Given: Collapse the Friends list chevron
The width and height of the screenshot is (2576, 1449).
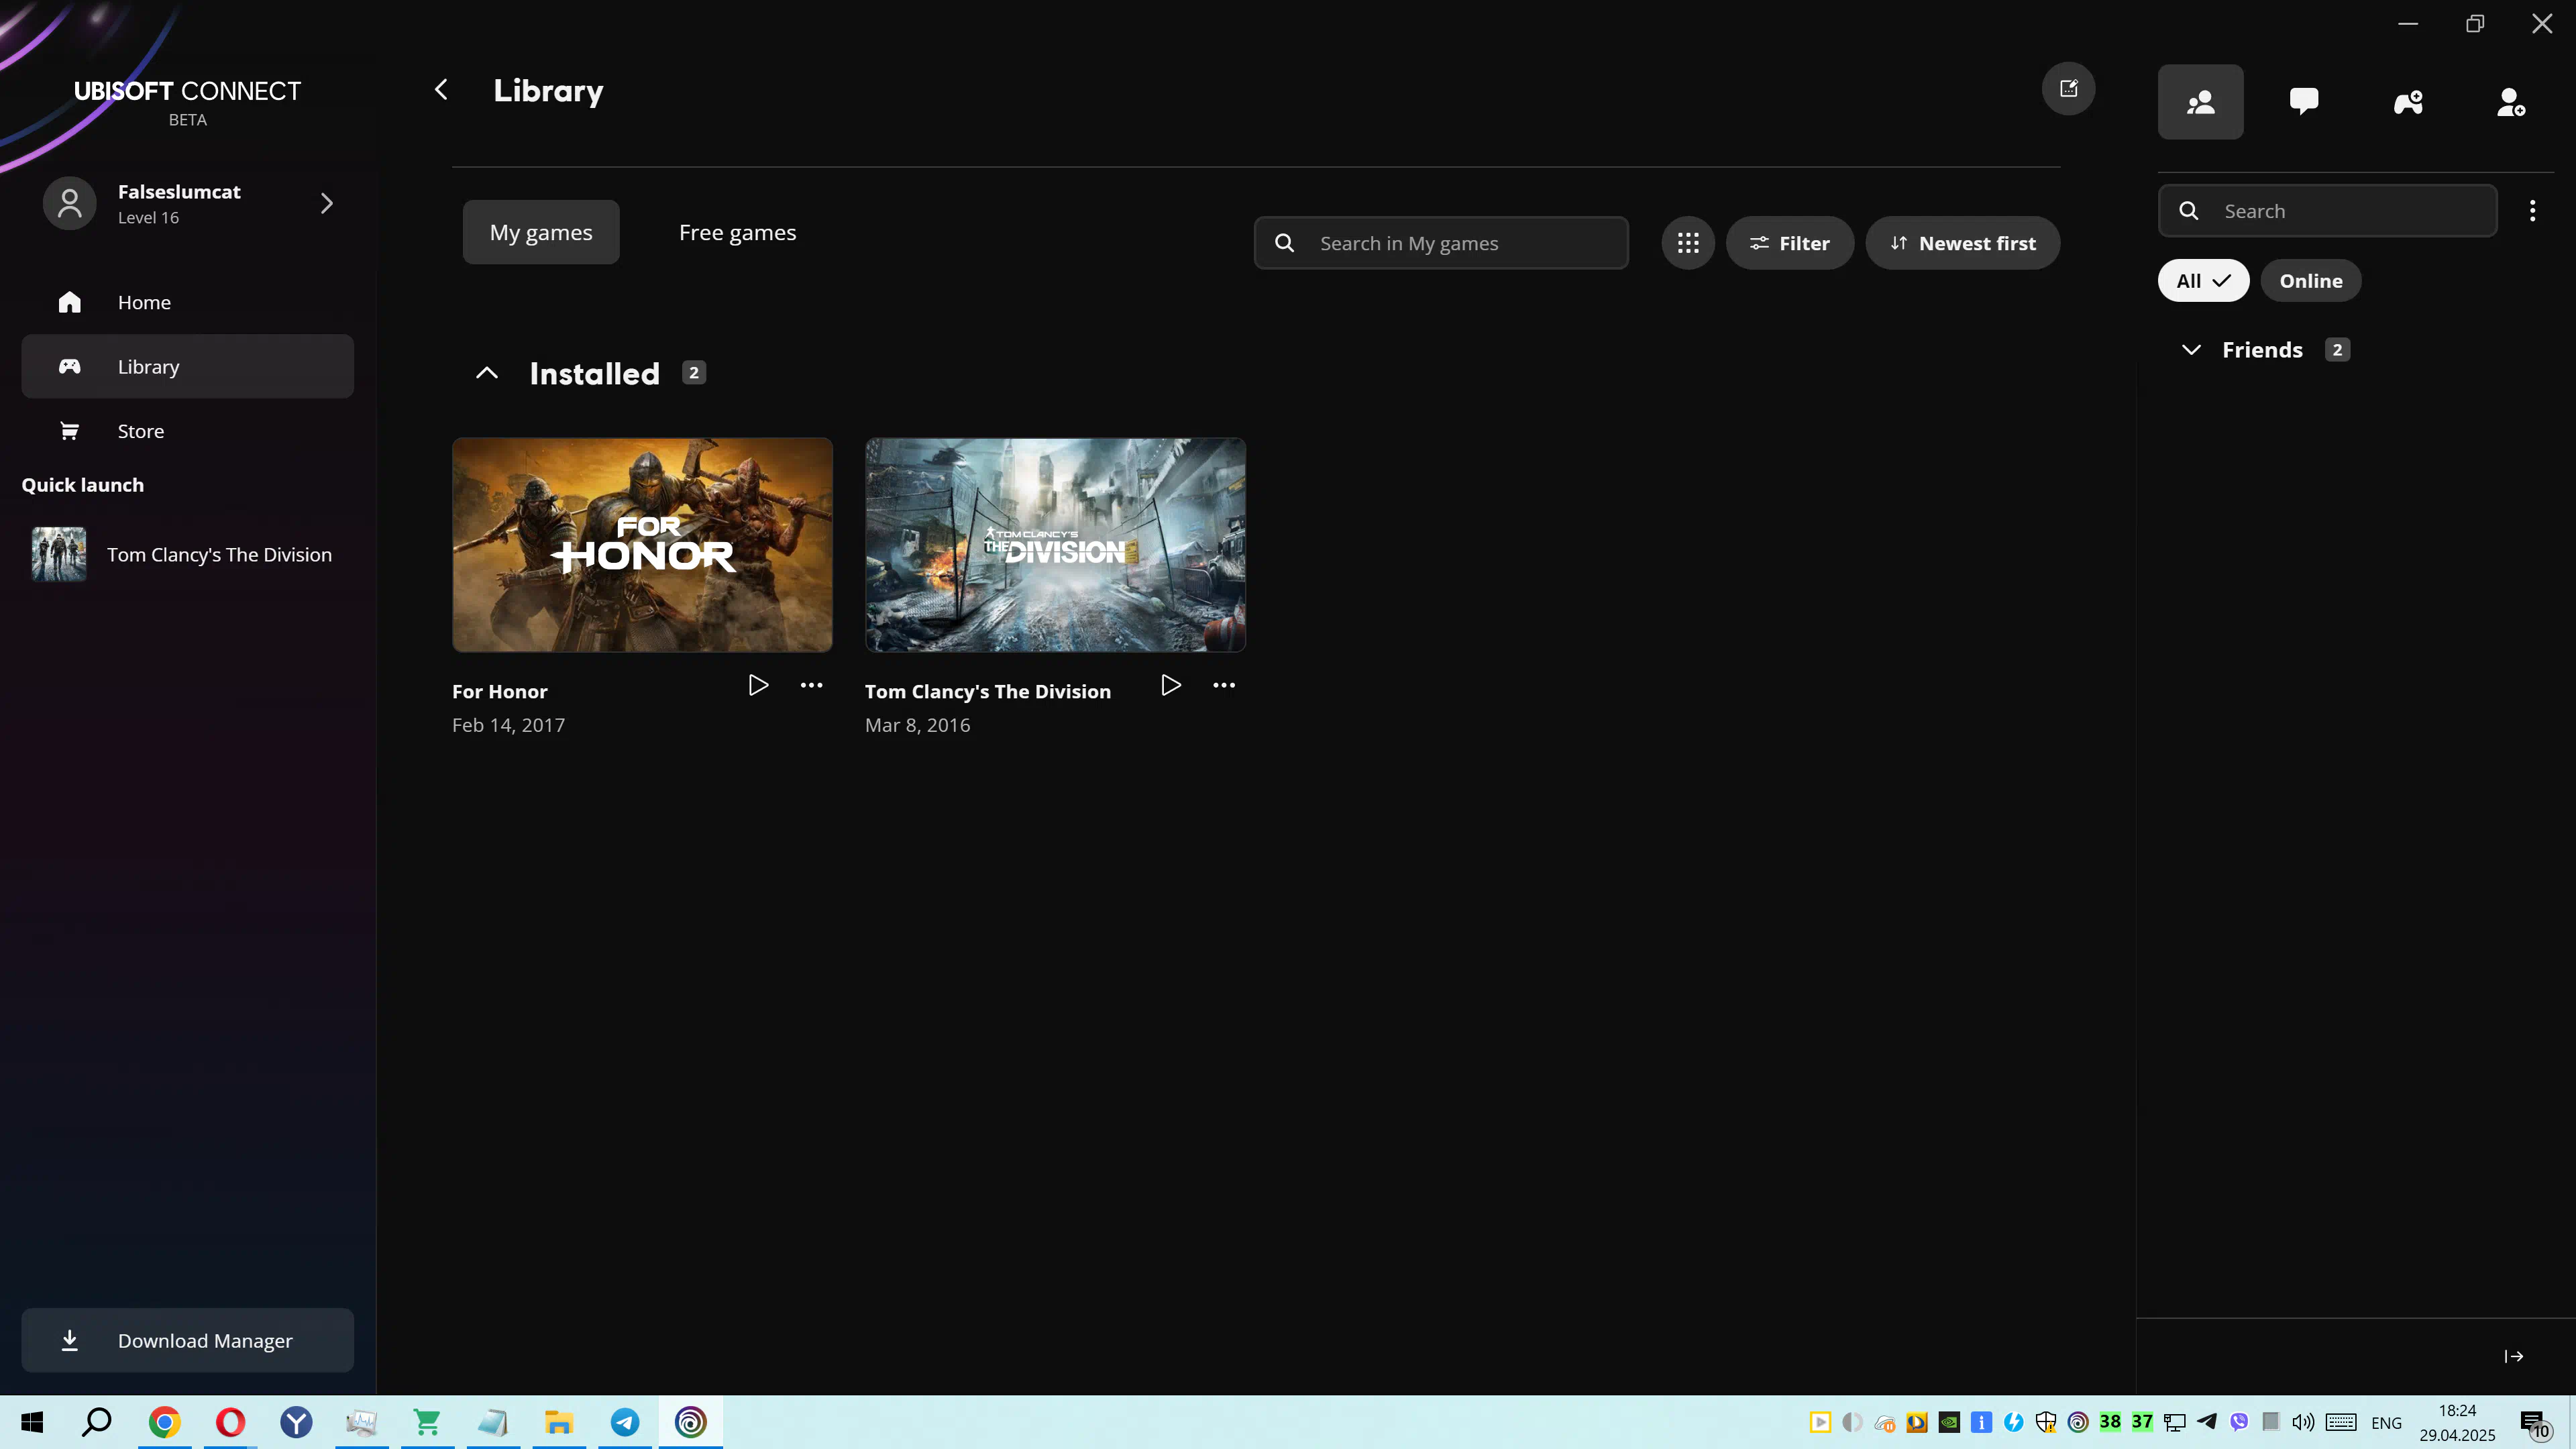Looking at the screenshot, I should 2190,350.
